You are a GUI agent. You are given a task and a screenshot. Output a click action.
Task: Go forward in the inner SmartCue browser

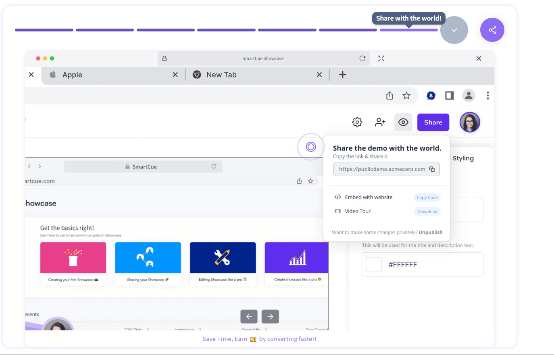coord(40,166)
